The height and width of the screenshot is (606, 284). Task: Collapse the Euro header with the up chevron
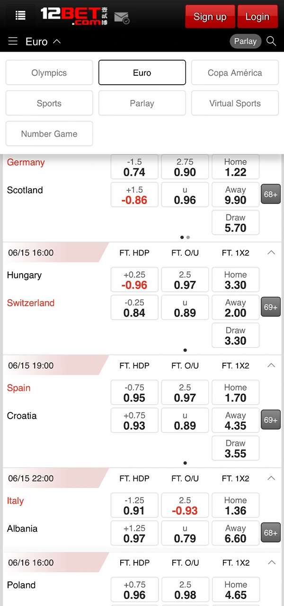click(57, 41)
